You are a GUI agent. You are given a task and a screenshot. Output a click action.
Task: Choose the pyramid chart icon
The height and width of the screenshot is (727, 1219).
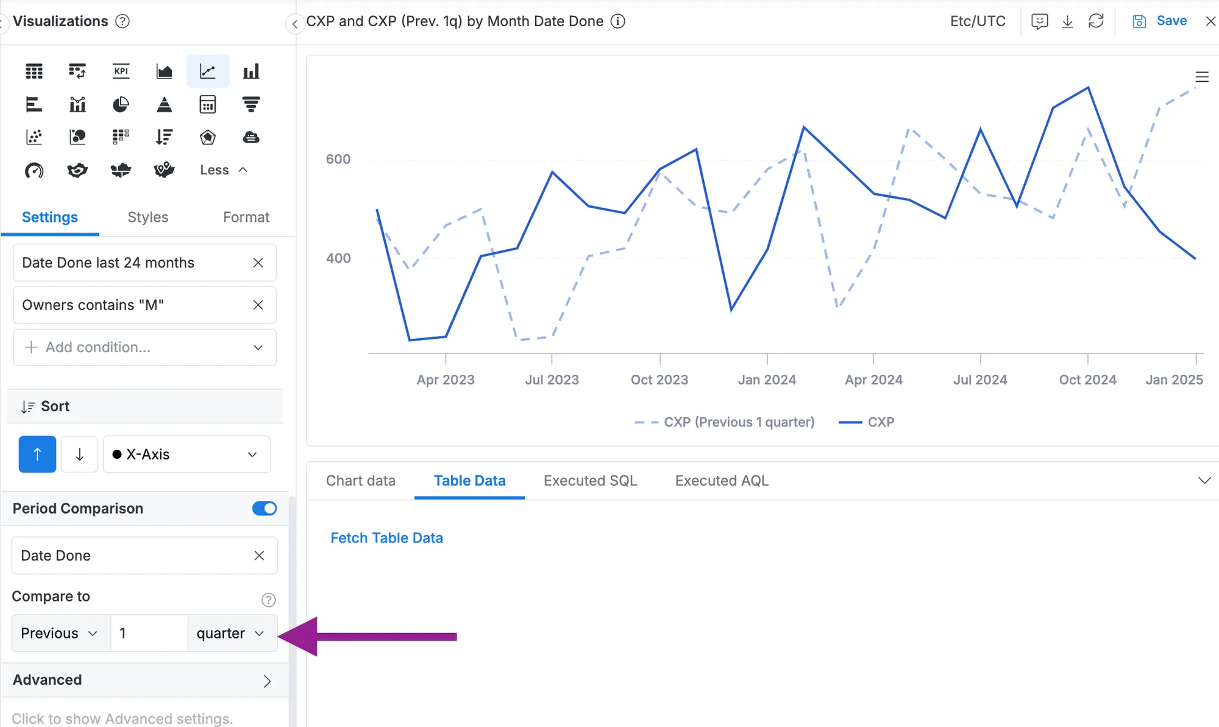click(164, 104)
